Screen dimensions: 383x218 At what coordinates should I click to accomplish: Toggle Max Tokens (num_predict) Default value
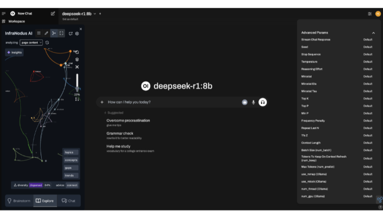367,167
